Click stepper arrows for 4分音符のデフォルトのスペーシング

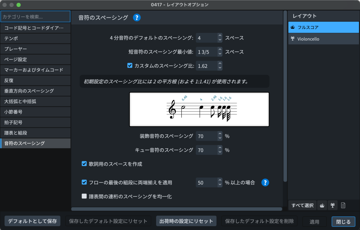220,38
